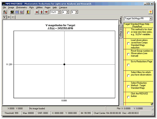Click the MPO PhotoRed title bar application icon
This screenshot has width=157, height=119.
pyautogui.click(x=4, y=4)
